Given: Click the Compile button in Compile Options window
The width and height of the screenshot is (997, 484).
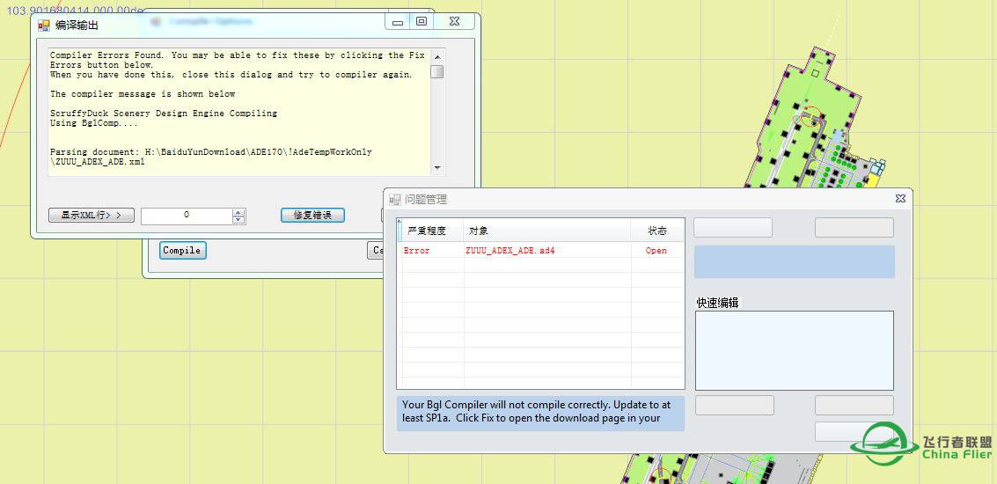Looking at the screenshot, I should 182,251.
